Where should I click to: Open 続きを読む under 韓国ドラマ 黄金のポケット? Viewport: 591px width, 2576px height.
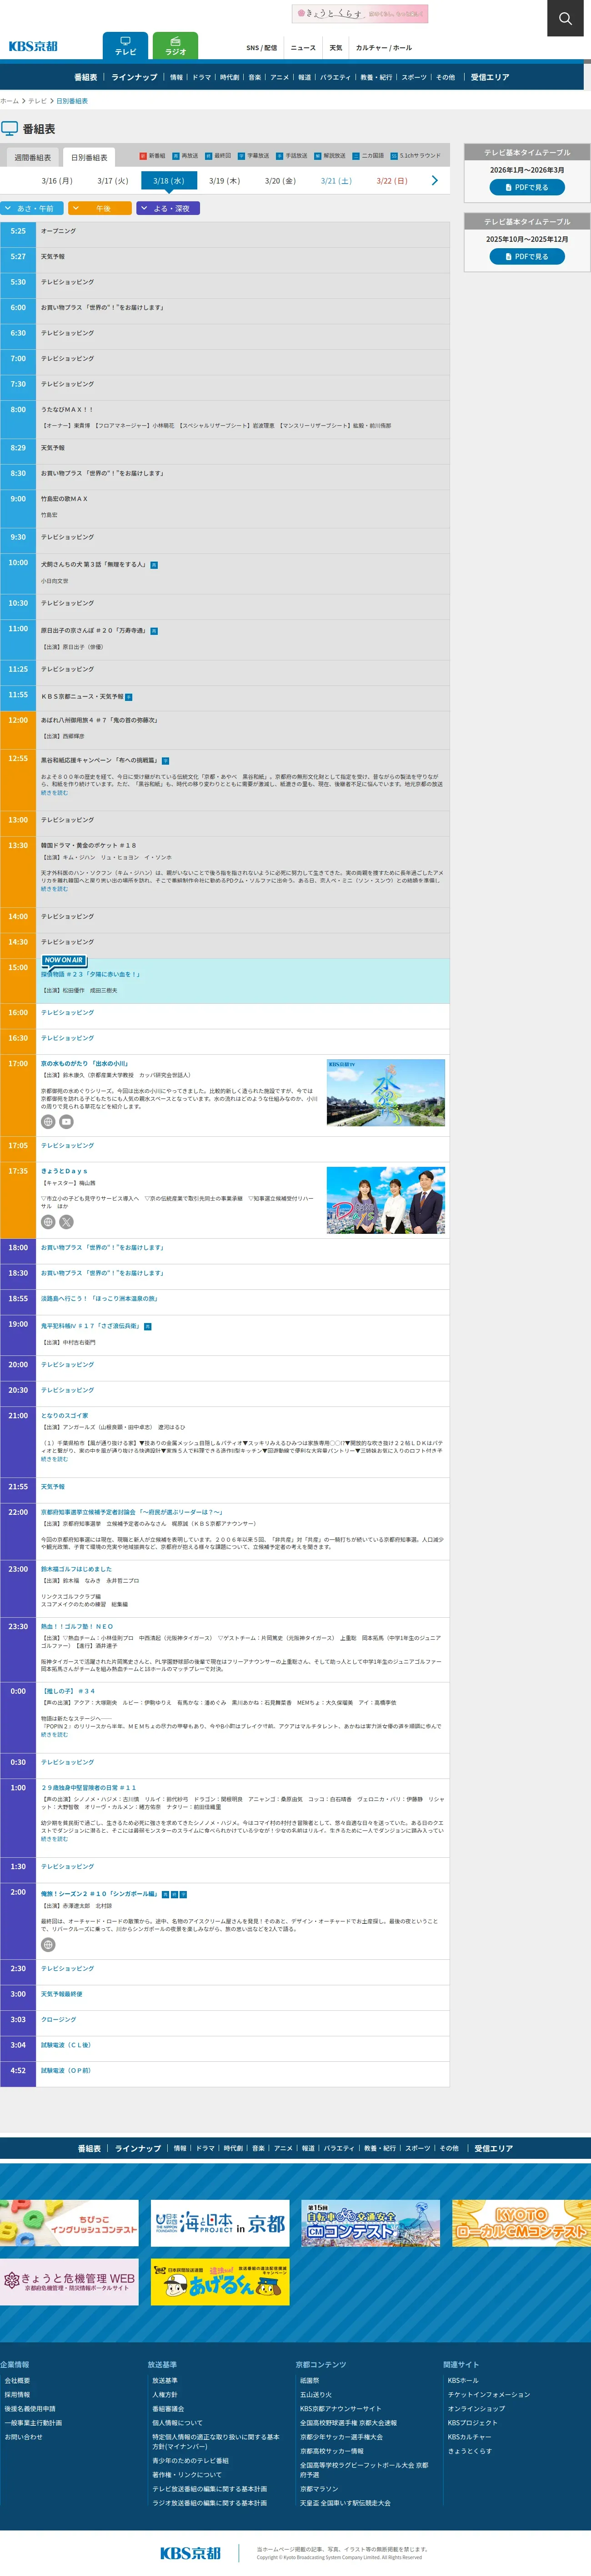click(54, 889)
